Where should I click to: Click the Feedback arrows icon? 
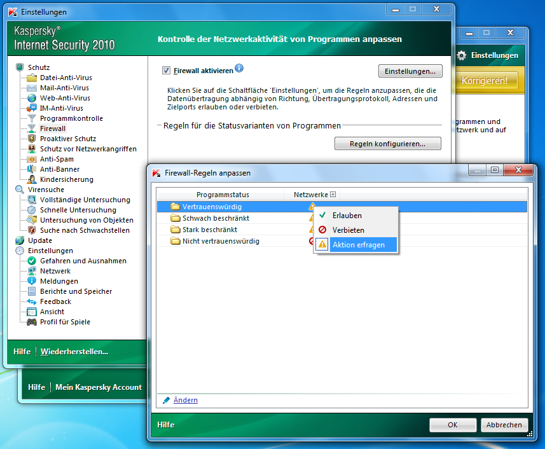pos(32,301)
